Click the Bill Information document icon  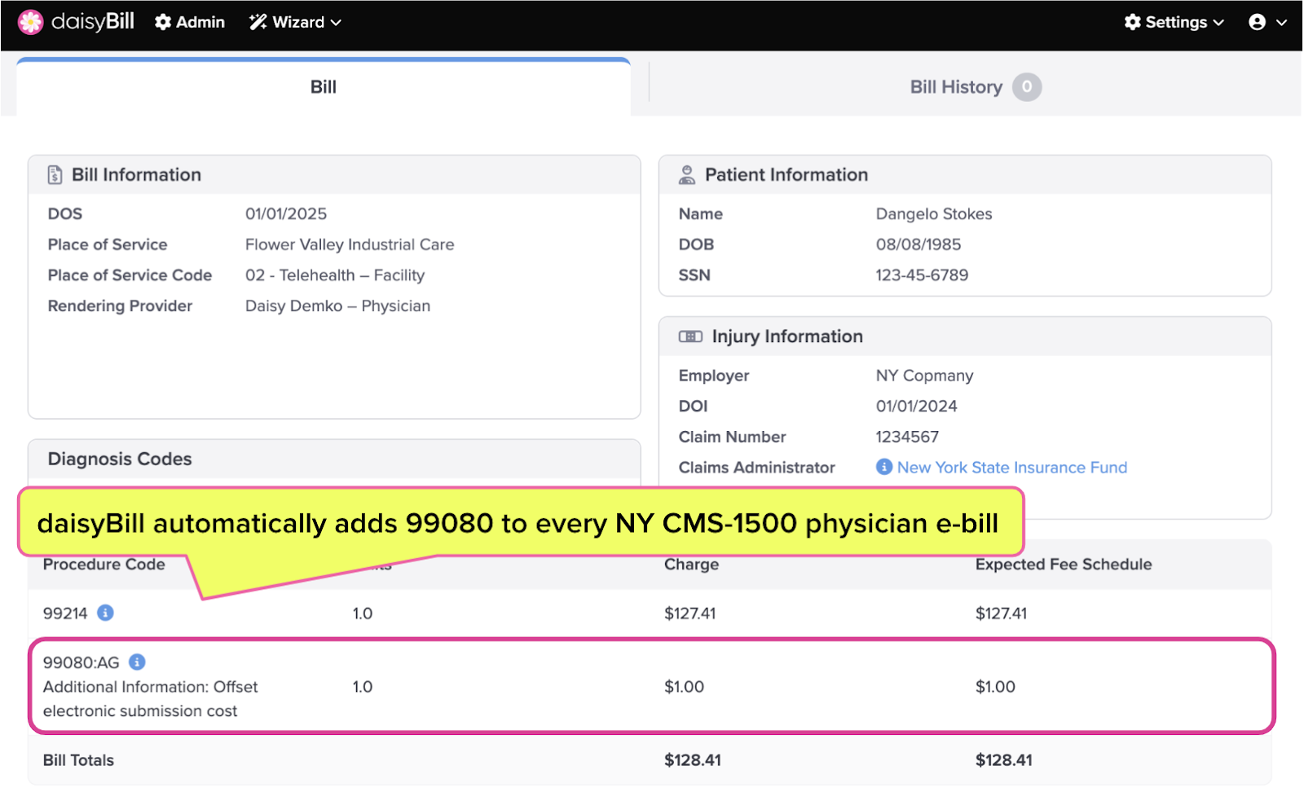[x=54, y=174]
